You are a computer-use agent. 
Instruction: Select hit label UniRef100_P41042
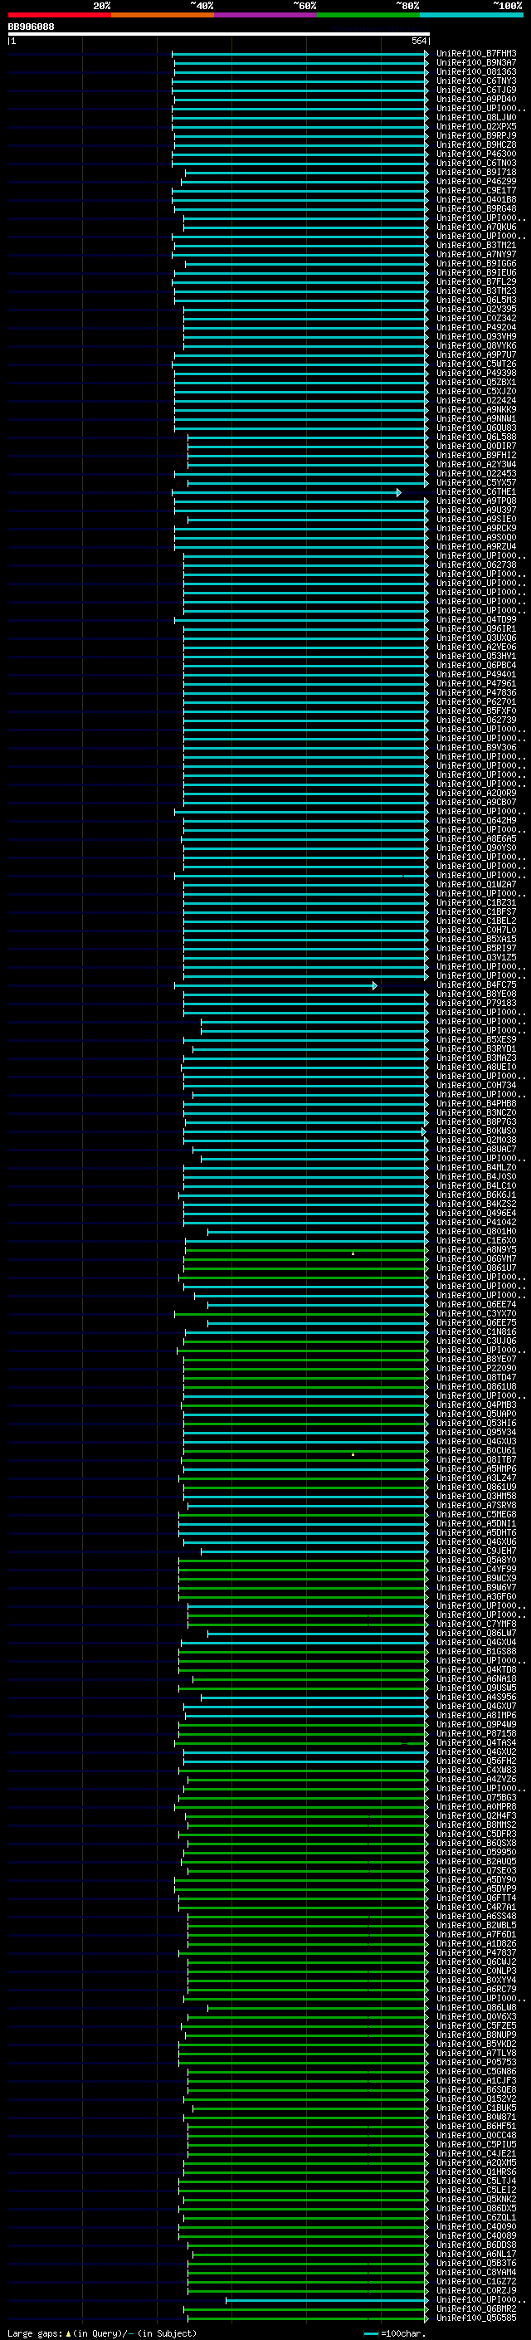tap(475, 1223)
